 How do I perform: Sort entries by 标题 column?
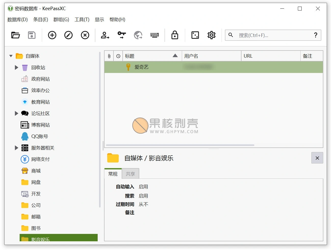pyautogui.click(x=152, y=56)
